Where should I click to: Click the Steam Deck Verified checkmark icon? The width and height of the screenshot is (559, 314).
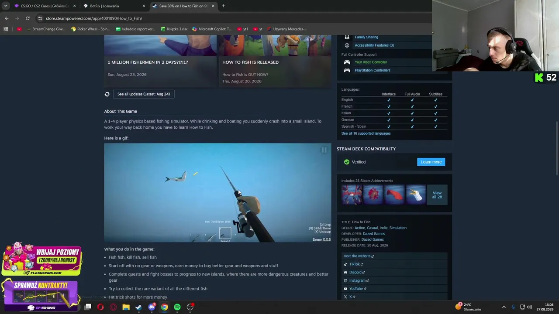pyautogui.click(x=347, y=162)
